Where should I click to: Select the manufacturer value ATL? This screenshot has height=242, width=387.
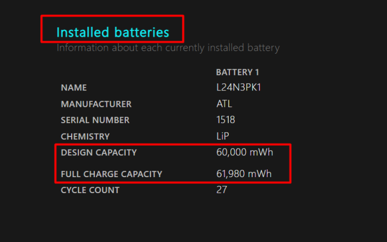pyautogui.click(x=224, y=104)
